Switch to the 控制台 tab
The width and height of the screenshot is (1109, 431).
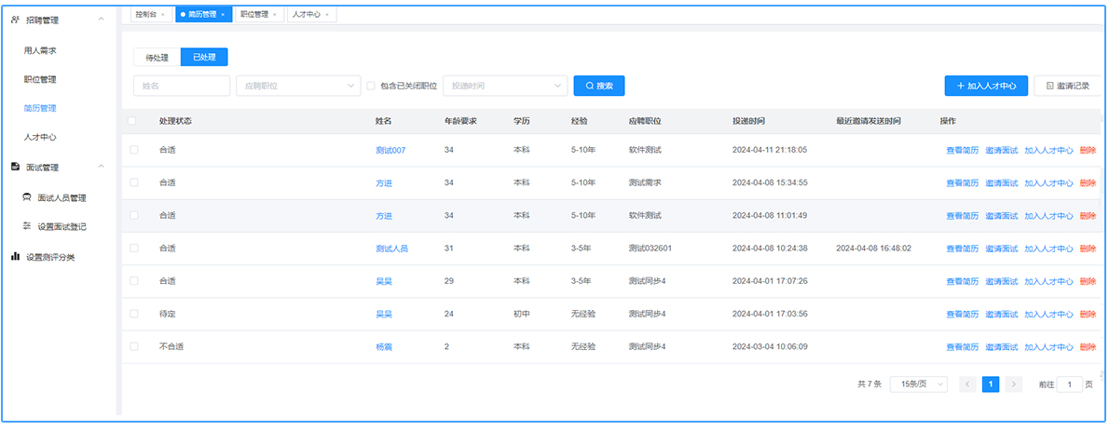point(146,14)
